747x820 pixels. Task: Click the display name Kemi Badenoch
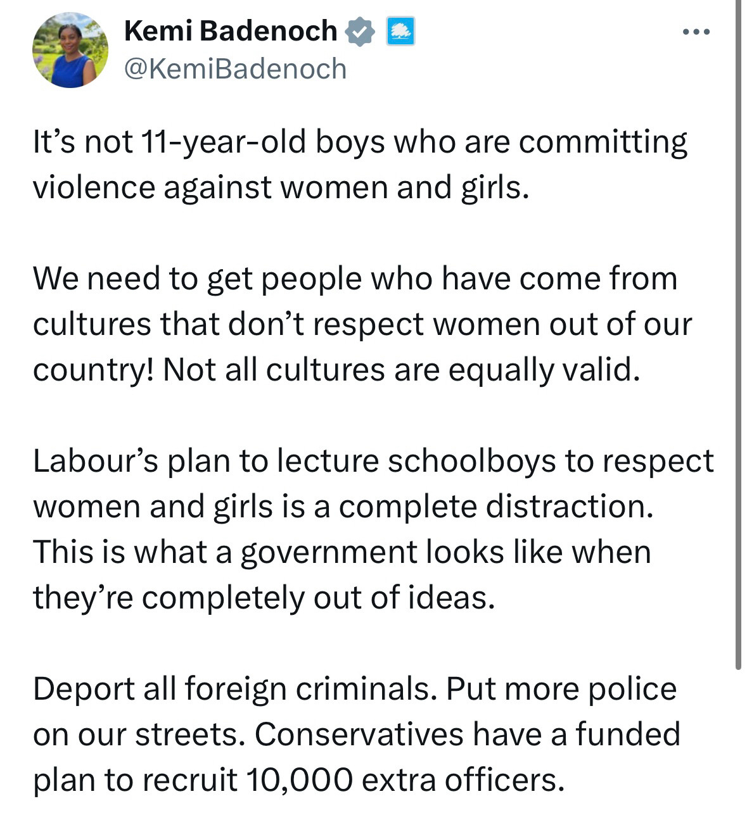231,31
